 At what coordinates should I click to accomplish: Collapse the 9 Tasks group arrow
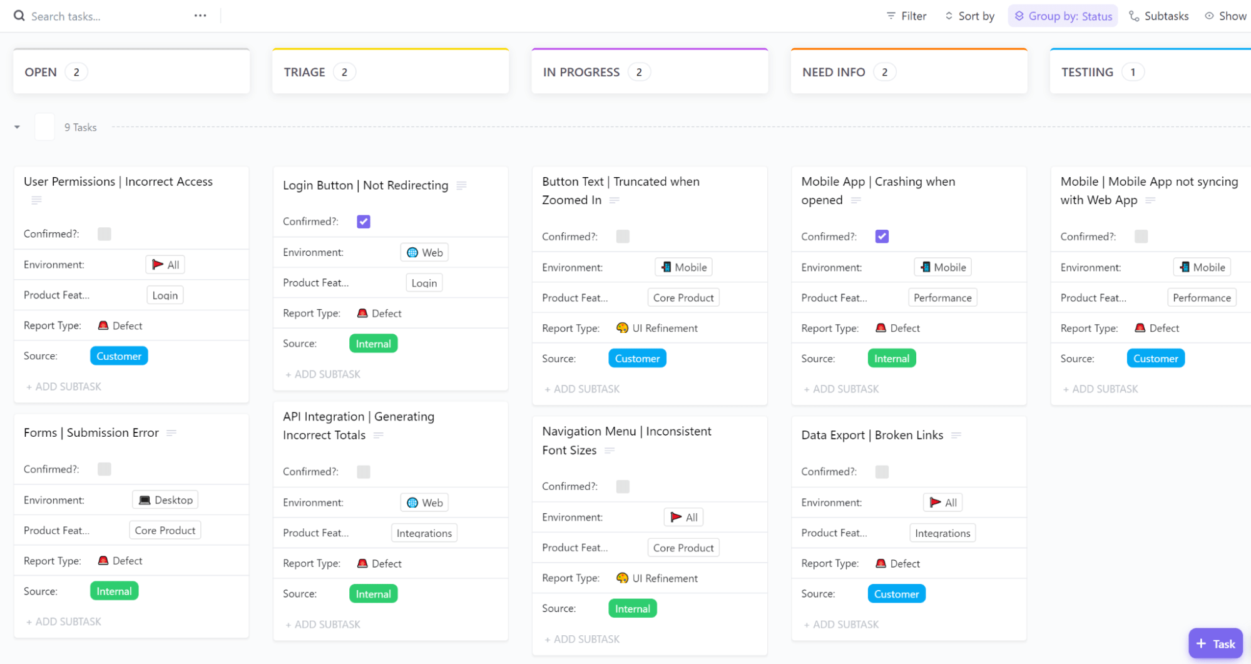pyautogui.click(x=18, y=127)
